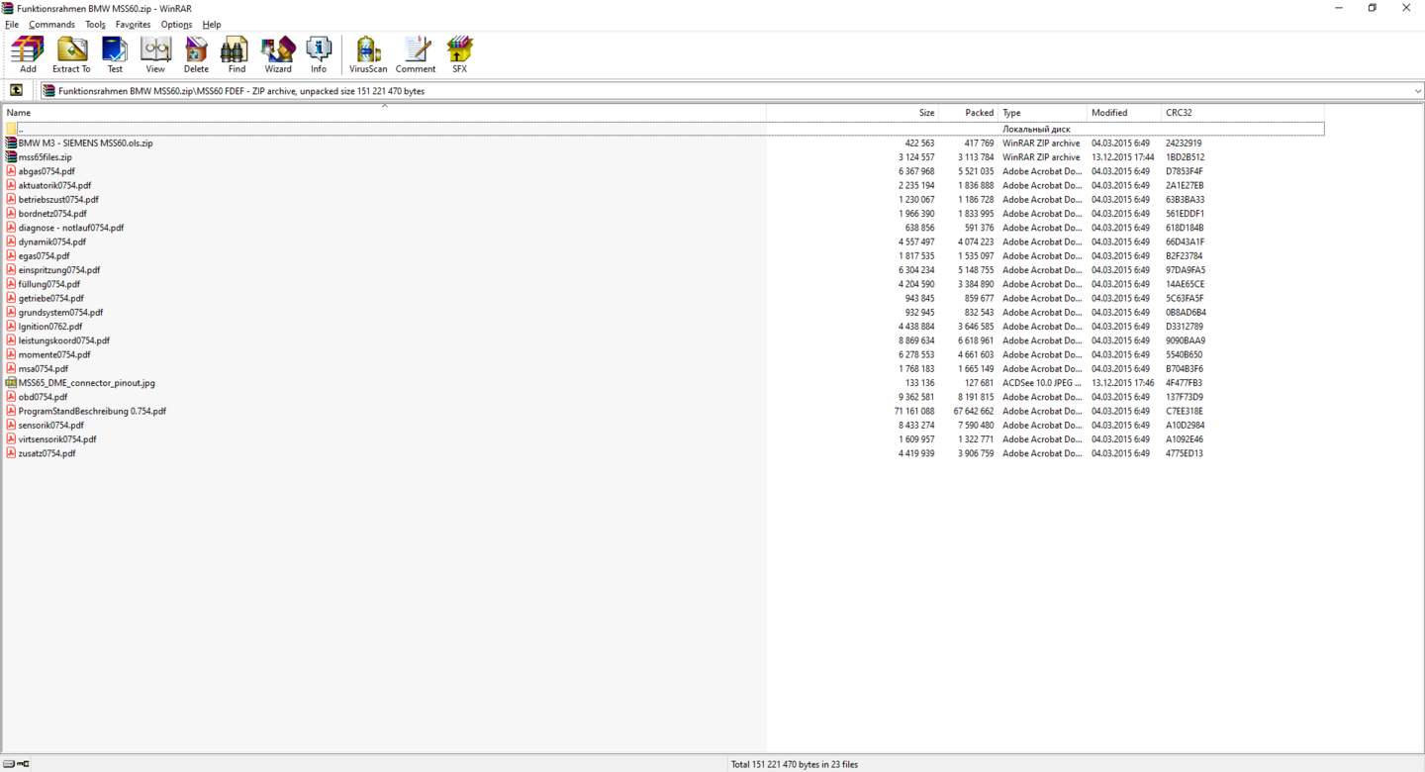Click the Delete toolbar icon
The width and height of the screenshot is (1425, 772).
pyautogui.click(x=196, y=54)
